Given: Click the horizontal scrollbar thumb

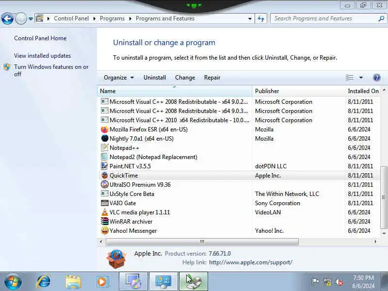Looking at the screenshot, I should click(x=202, y=242).
